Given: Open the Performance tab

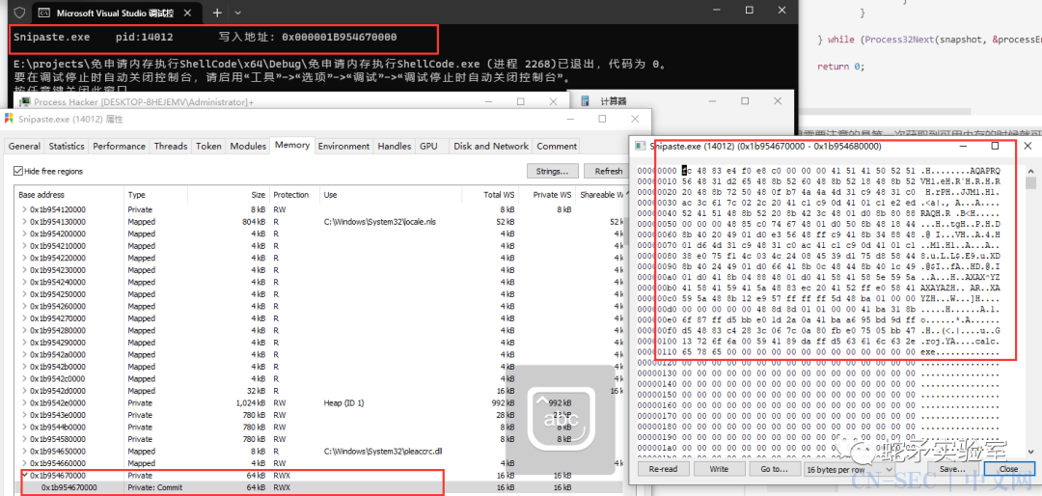Looking at the screenshot, I should point(119,147).
